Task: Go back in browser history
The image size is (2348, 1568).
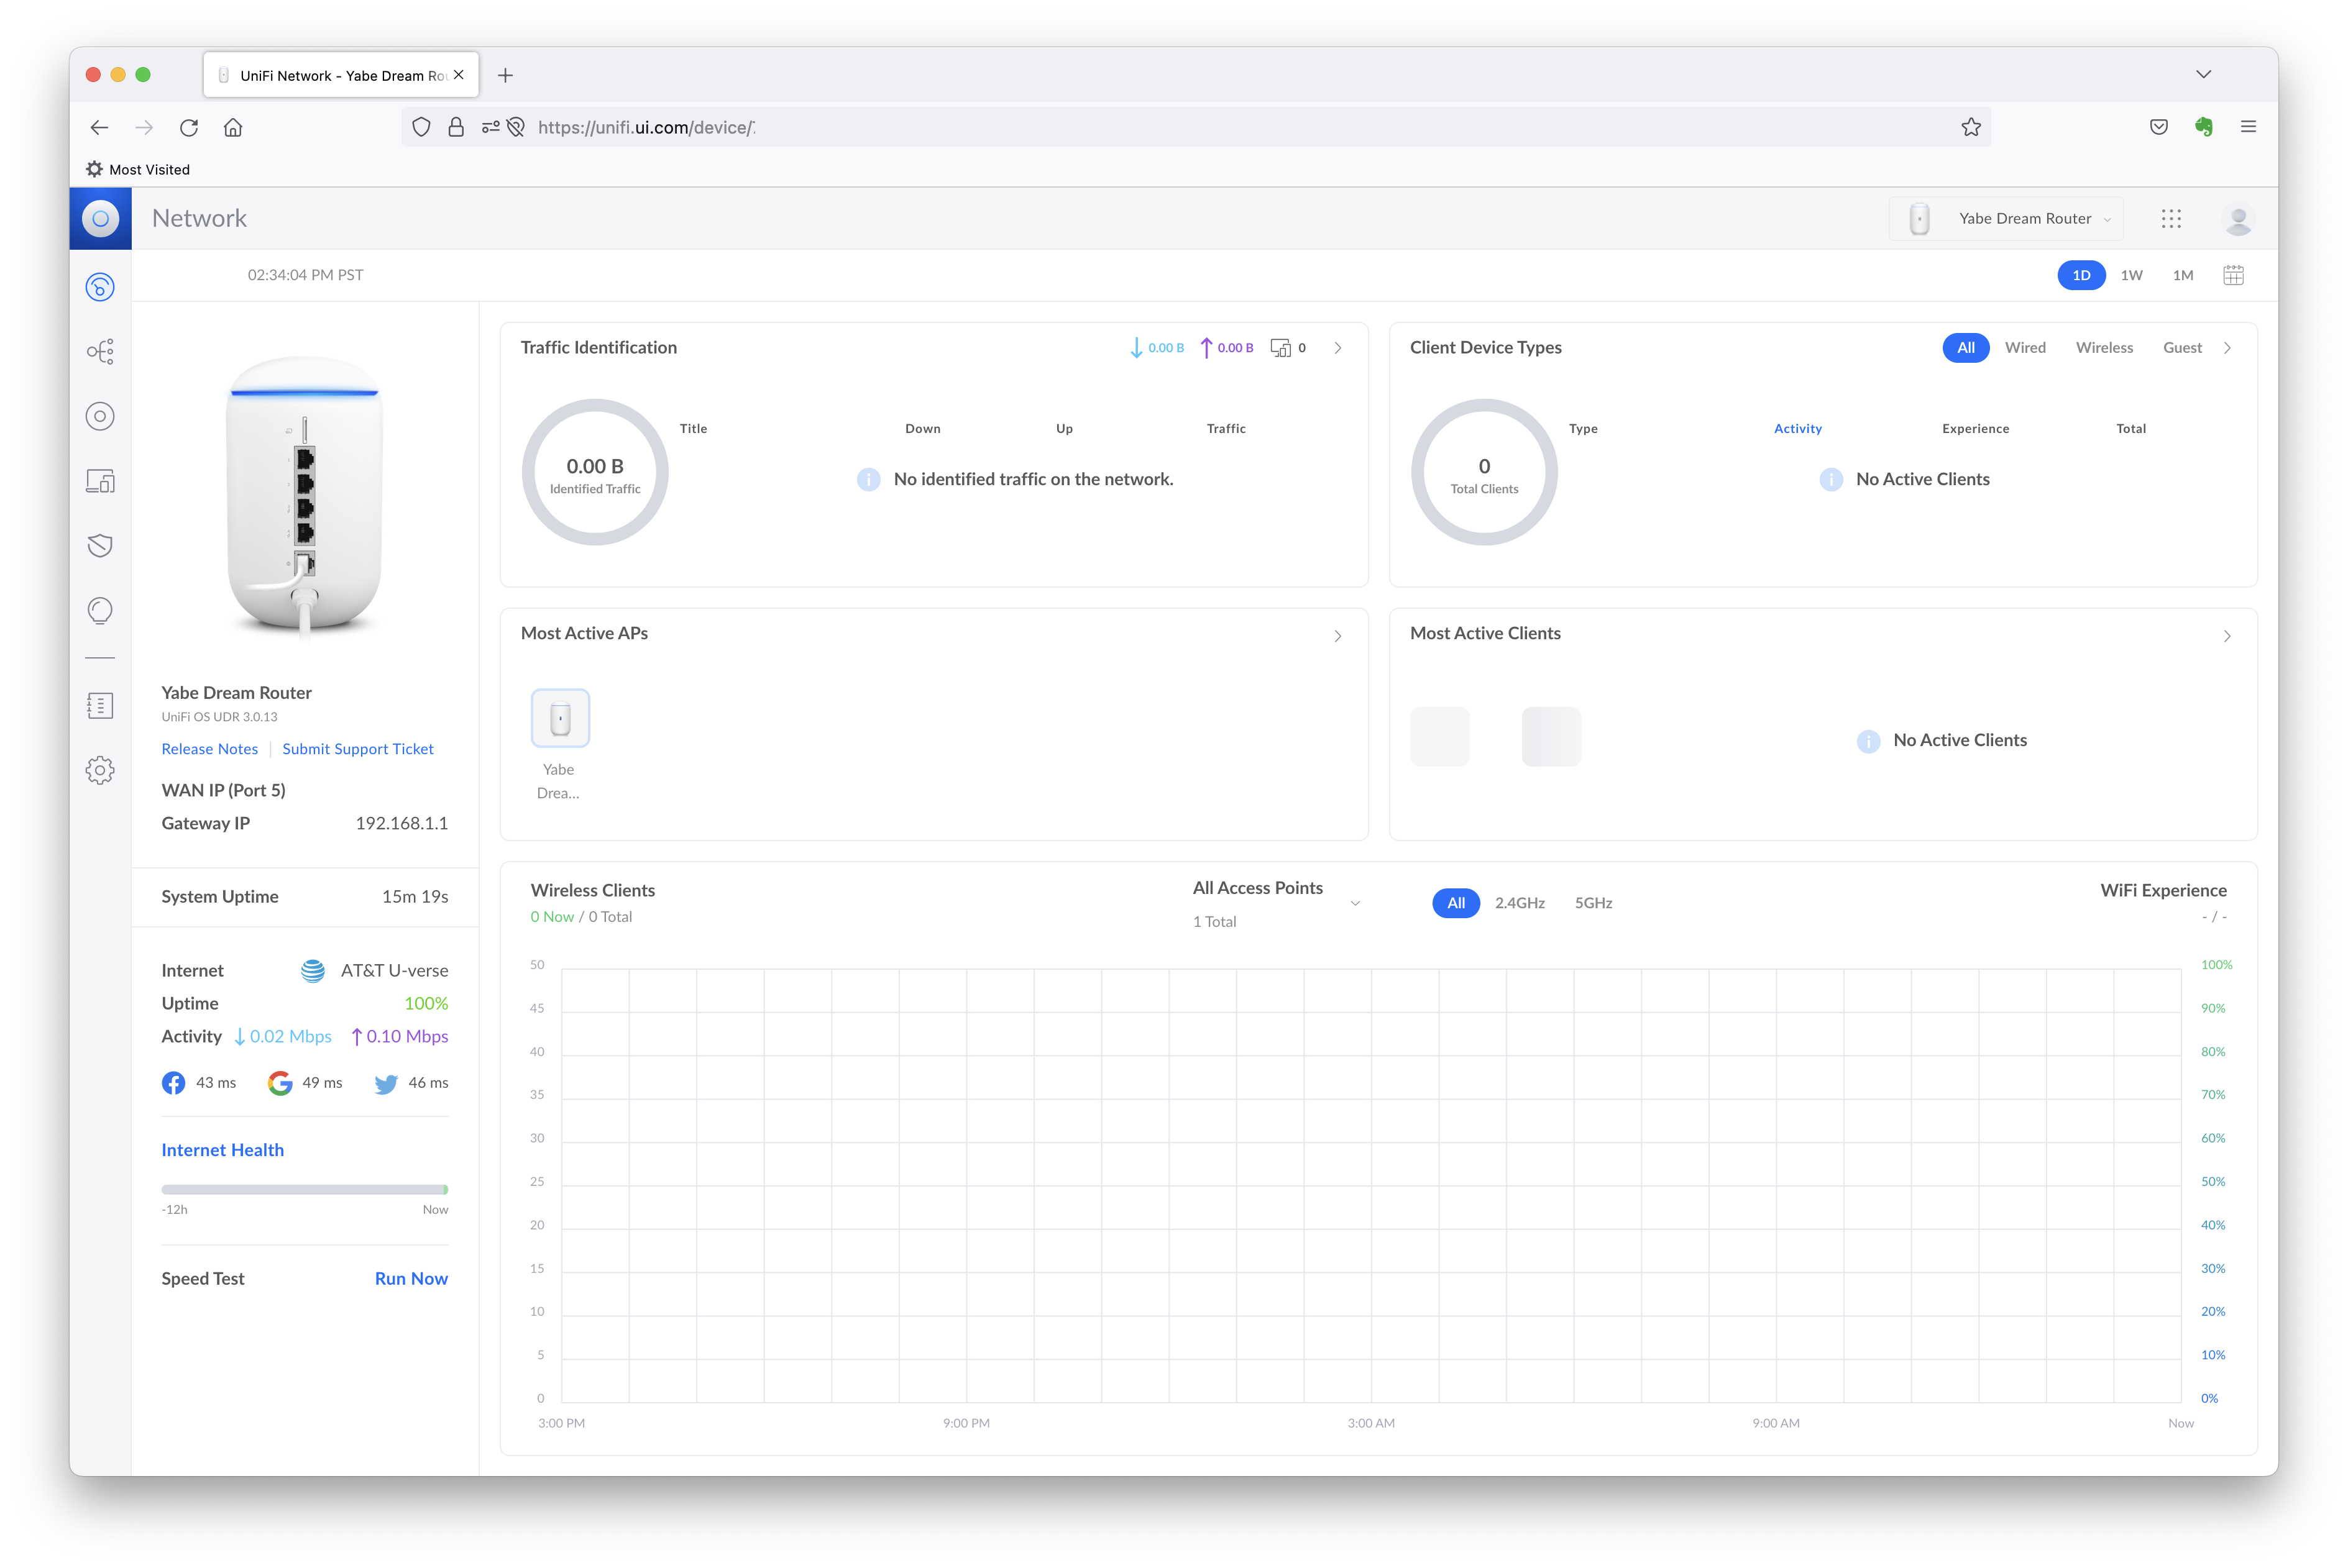Action: (x=99, y=127)
